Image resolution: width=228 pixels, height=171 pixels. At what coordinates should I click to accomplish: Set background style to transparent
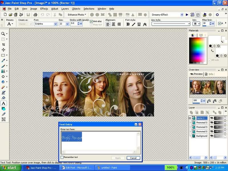tap(225, 56)
